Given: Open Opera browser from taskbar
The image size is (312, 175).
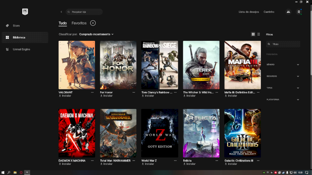Looking at the screenshot, I should [x=21, y=173].
